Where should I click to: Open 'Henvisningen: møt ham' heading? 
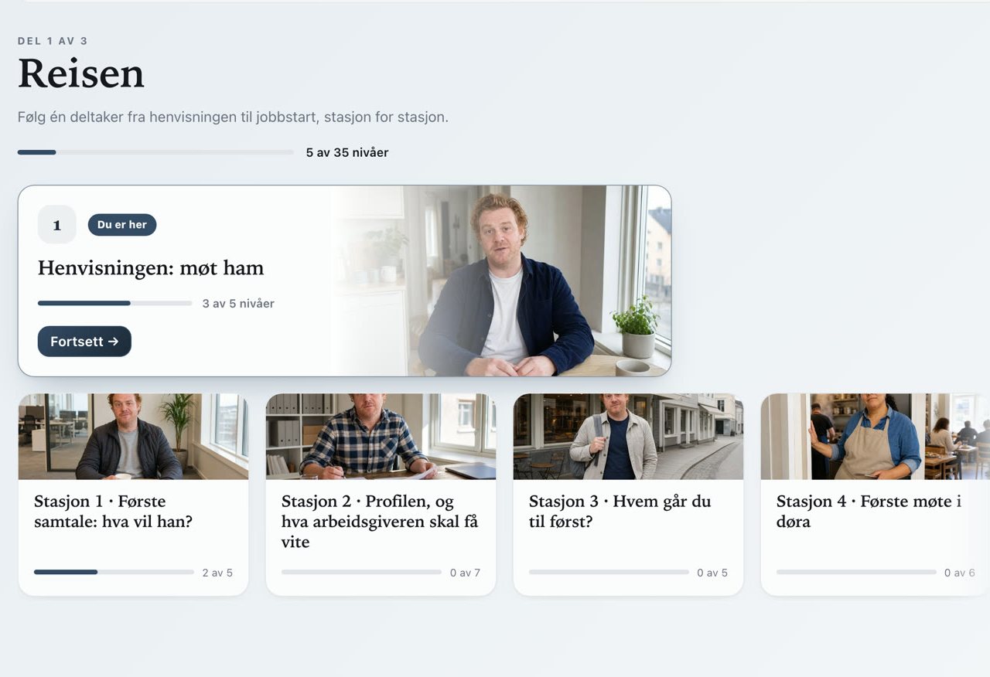[151, 268]
